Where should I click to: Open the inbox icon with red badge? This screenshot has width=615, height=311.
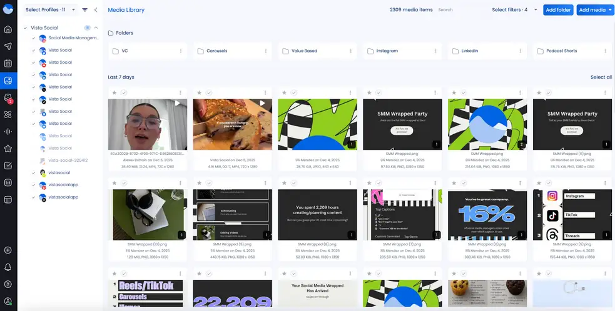8,98
